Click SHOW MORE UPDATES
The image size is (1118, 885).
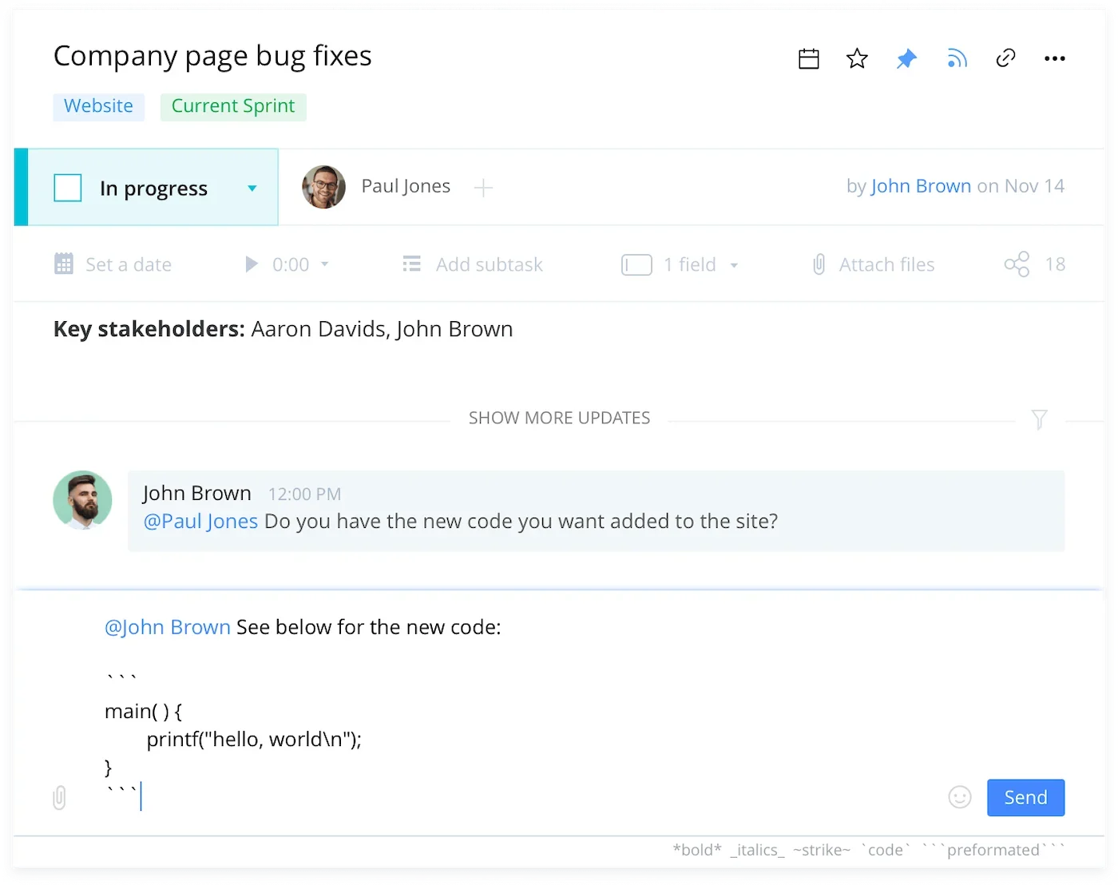click(x=559, y=418)
